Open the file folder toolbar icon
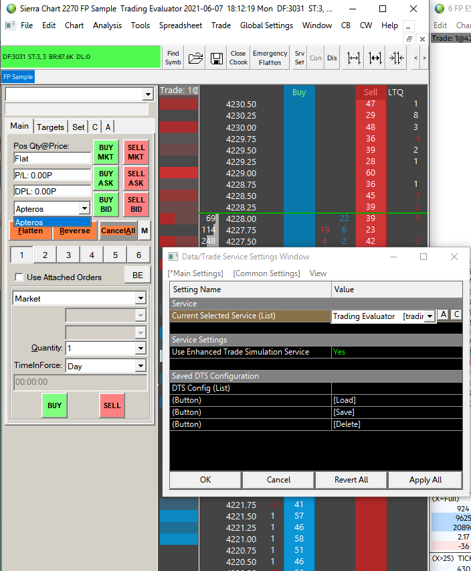The height and width of the screenshot is (571, 471). point(195,58)
